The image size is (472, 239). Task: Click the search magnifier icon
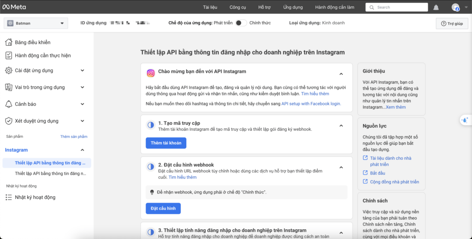372,7
